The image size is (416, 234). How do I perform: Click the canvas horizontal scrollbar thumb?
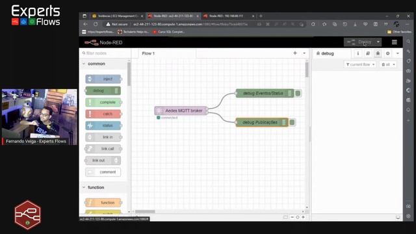coord(145,211)
